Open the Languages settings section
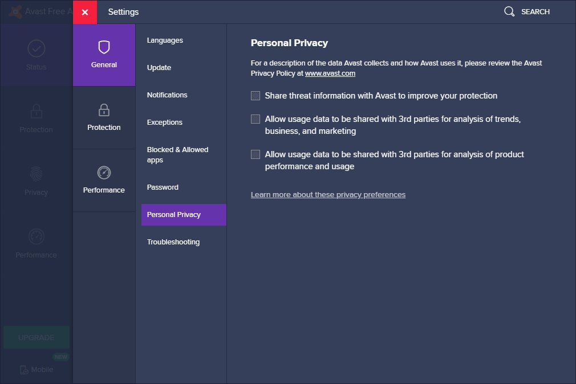576x384 pixels. point(165,40)
